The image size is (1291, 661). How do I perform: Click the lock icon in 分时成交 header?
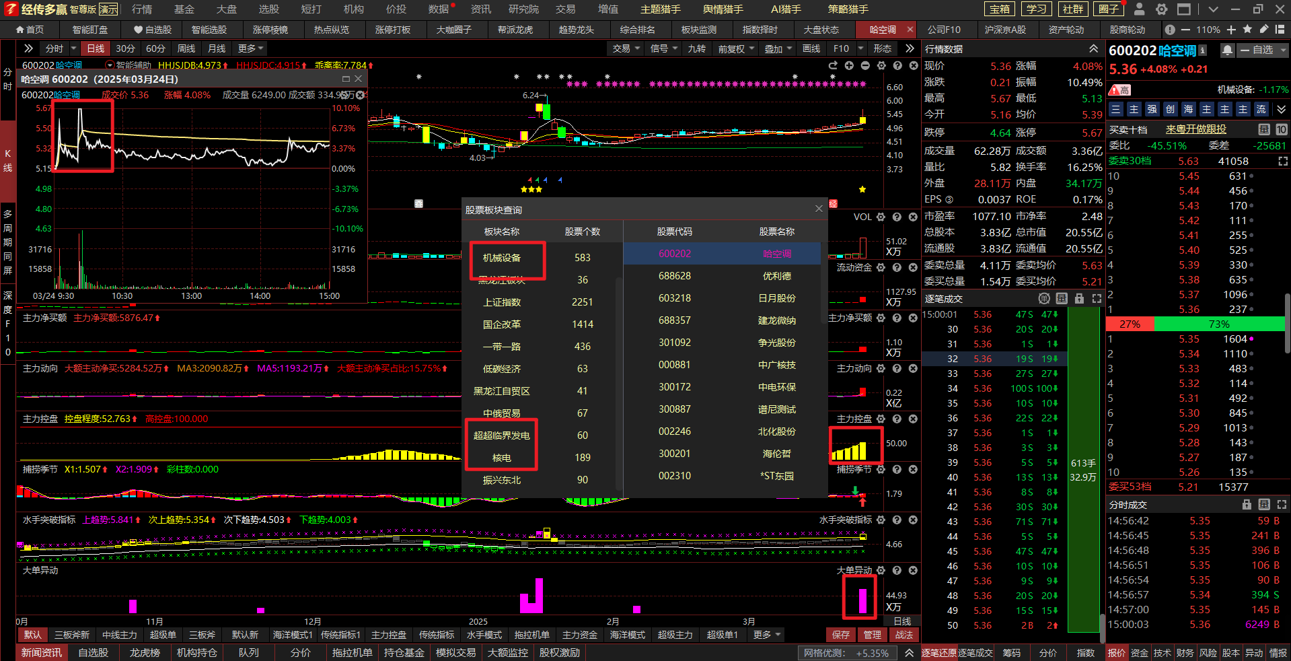point(1247,504)
